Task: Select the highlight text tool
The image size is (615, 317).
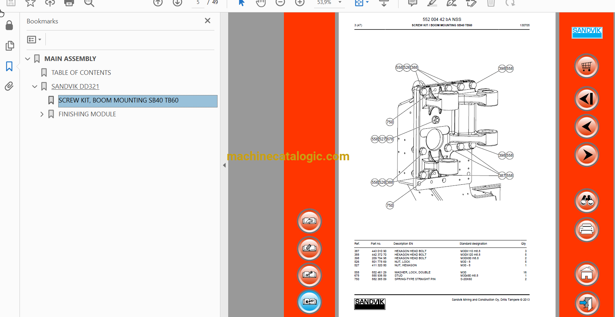Action: click(x=432, y=3)
